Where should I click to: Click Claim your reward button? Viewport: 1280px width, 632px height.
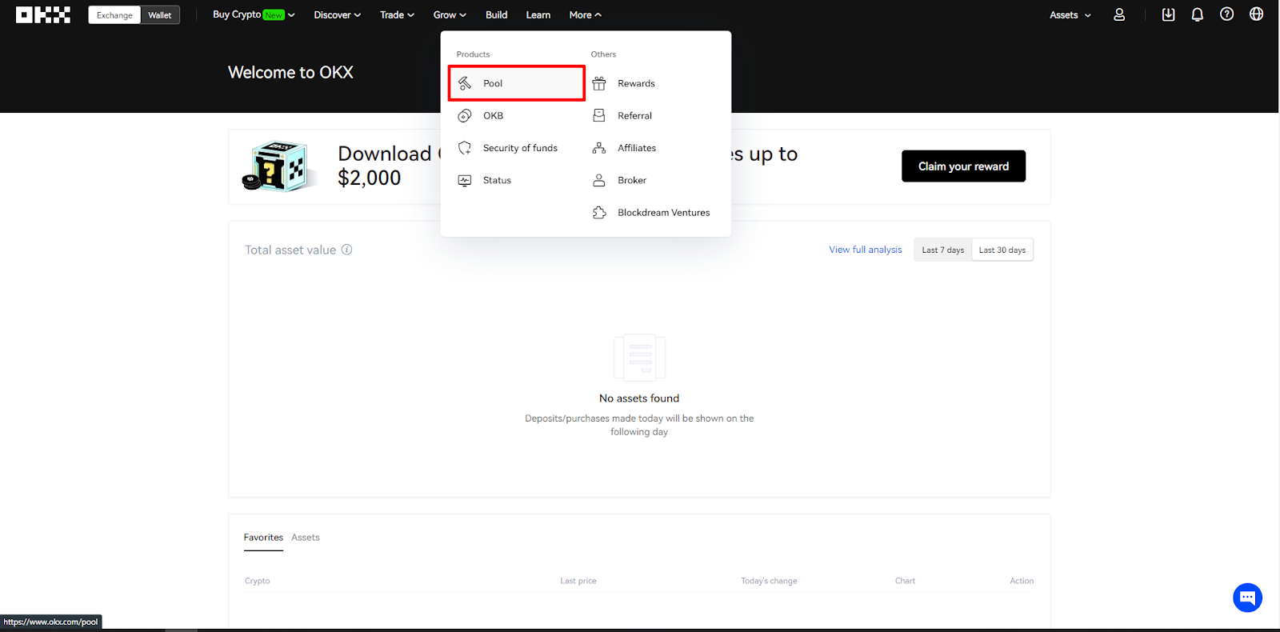tap(963, 166)
